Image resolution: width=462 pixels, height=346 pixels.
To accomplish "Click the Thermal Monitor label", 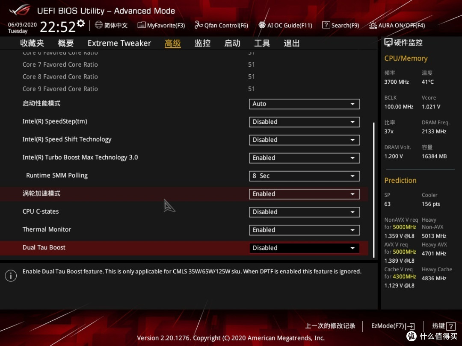I will point(47,229).
